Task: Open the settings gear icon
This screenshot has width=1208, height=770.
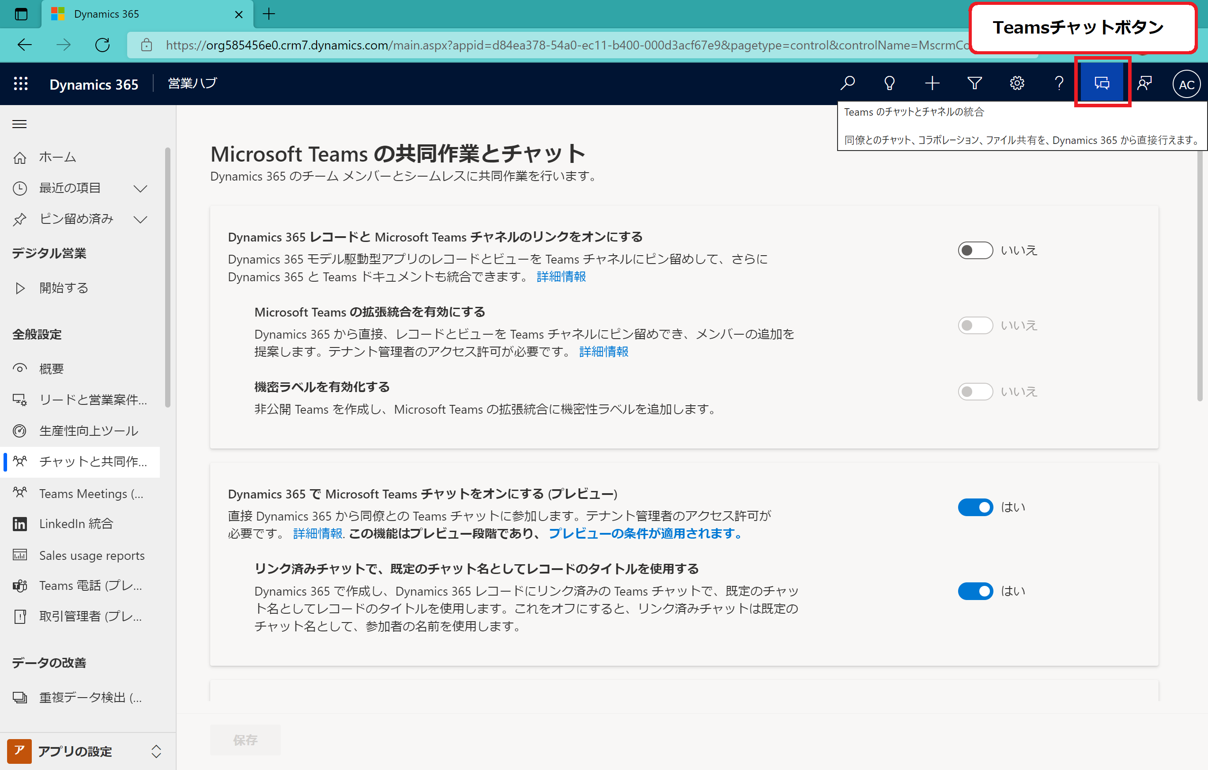Action: coord(1017,83)
